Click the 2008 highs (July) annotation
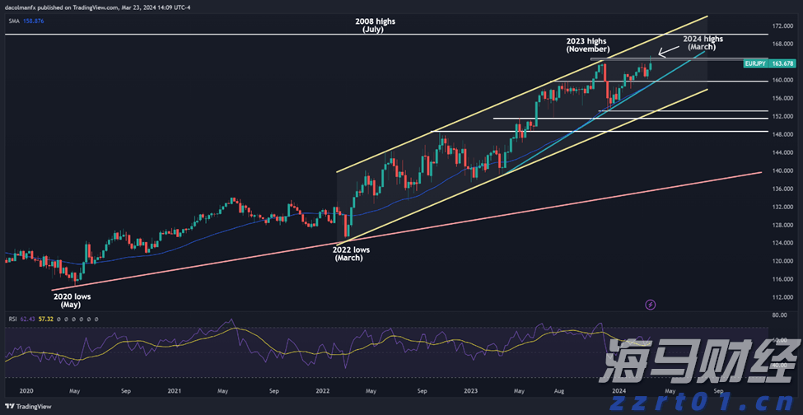 (375, 25)
